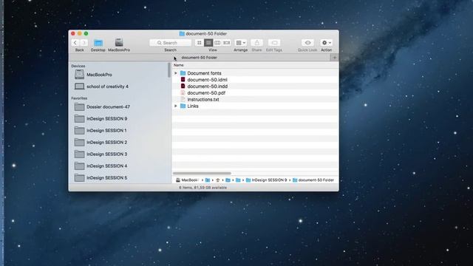Go back with the Back arrow button

tap(75, 43)
